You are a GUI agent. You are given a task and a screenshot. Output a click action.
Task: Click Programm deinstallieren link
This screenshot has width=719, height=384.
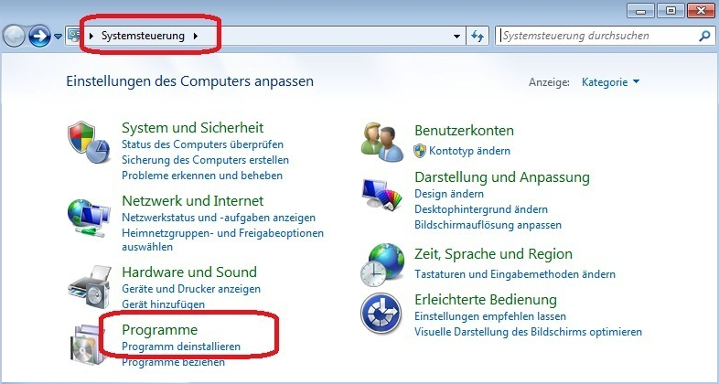[181, 347]
